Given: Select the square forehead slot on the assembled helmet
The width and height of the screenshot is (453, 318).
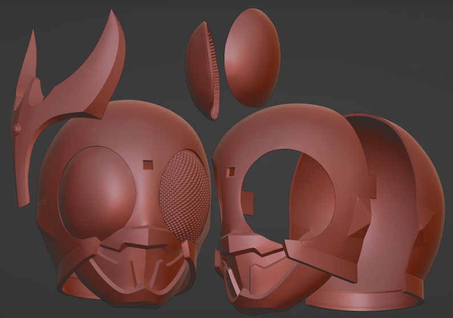Looking at the screenshot, I should 148,165.
